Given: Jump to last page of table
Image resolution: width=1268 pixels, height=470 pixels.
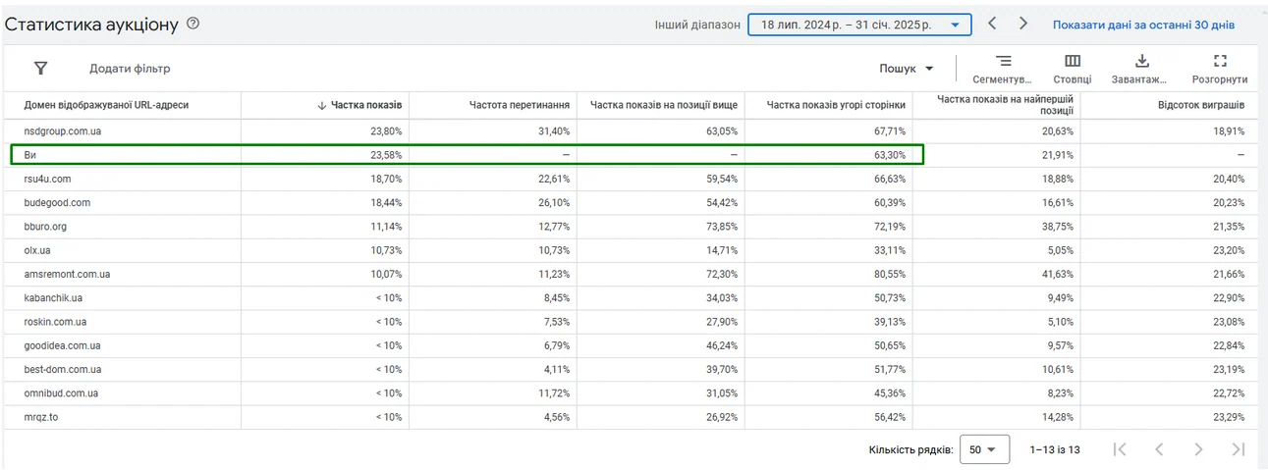Looking at the screenshot, I should 1239,449.
